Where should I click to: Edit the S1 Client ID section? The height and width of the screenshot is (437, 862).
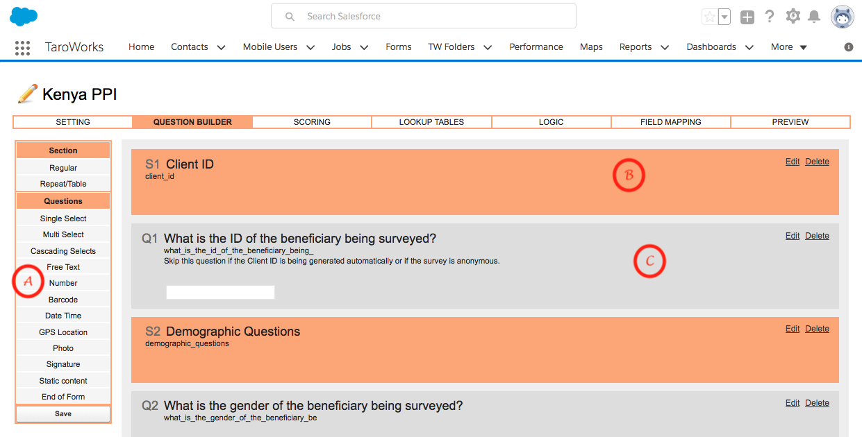click(x=793, y=162)
